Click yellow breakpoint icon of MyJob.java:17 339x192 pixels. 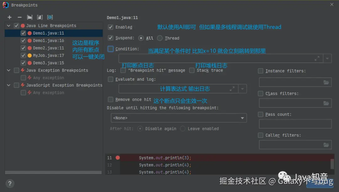point(30,56)
